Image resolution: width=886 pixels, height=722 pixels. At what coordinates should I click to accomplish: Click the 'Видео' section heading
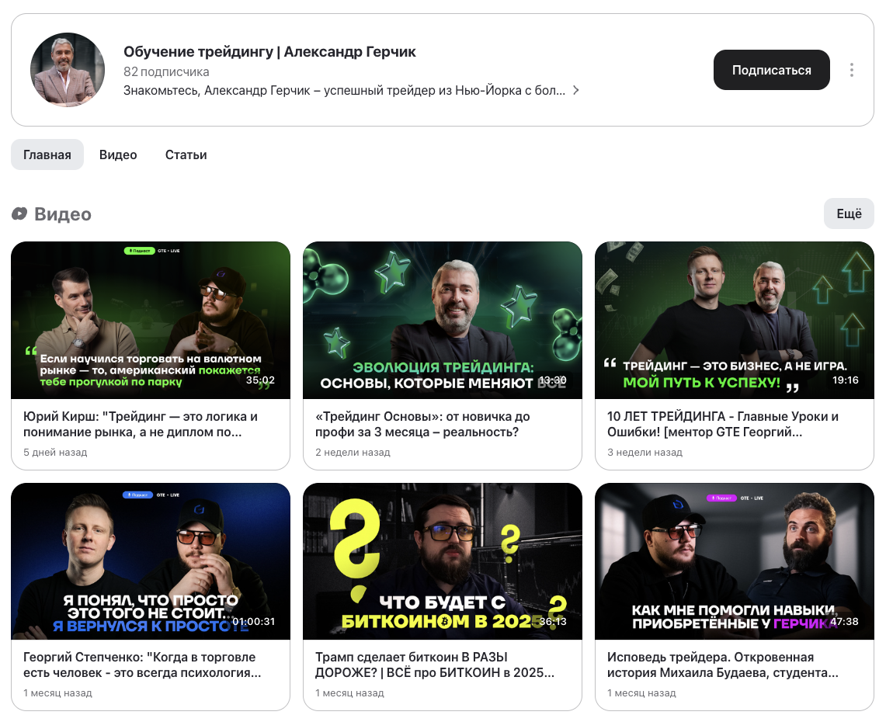63,214
